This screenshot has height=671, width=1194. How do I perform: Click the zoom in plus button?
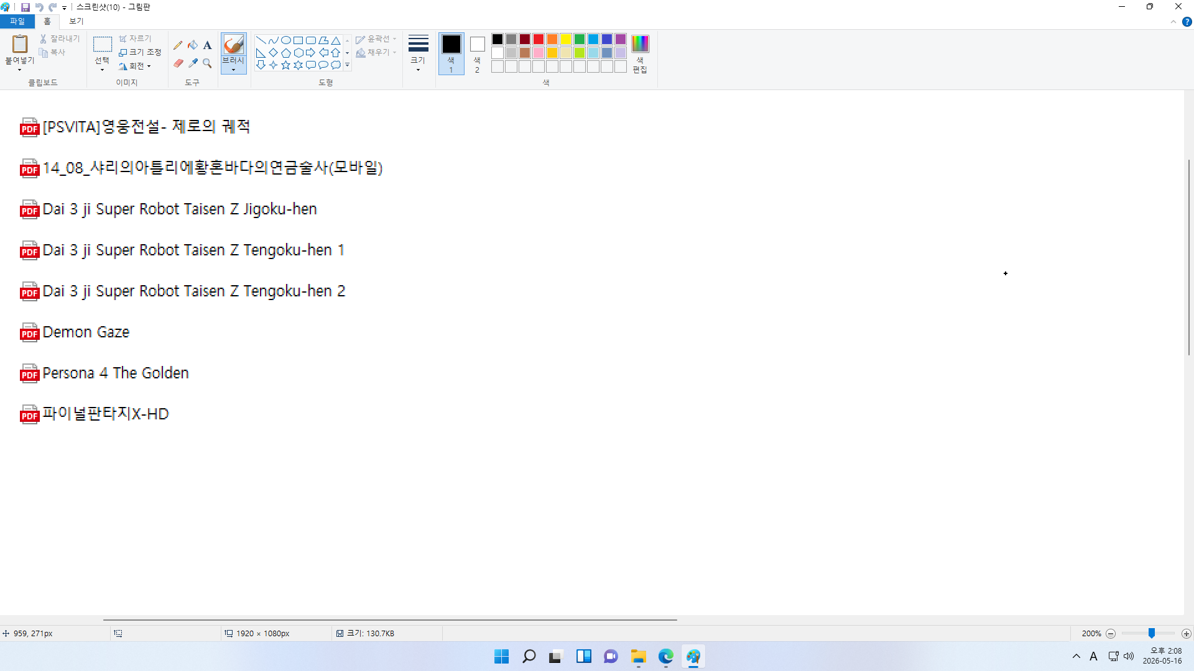coord(1187,634)
